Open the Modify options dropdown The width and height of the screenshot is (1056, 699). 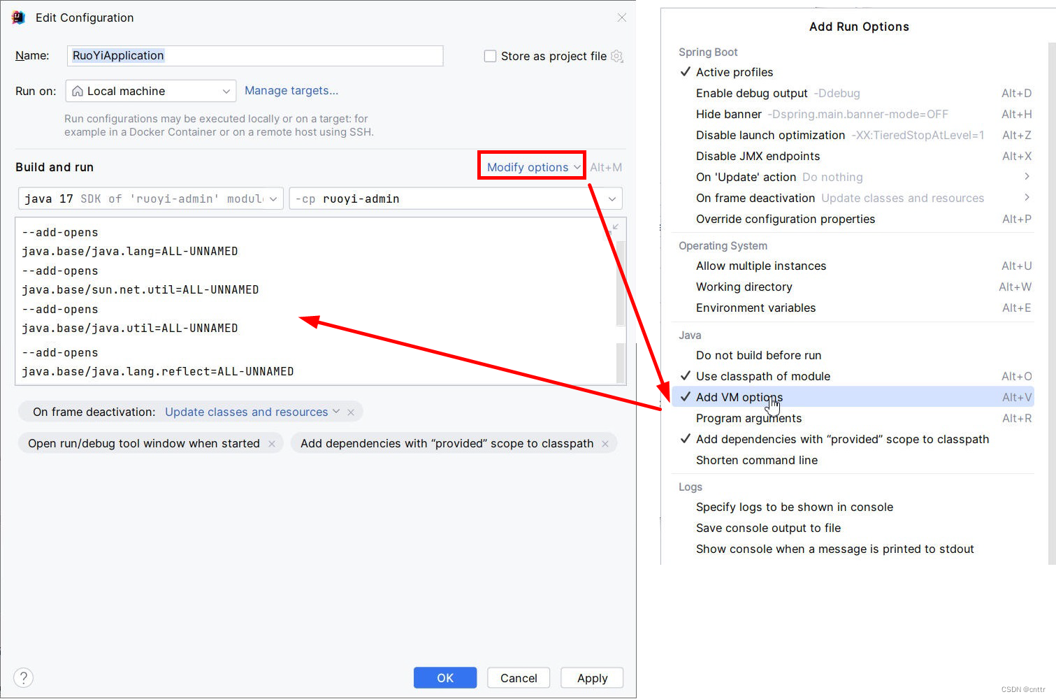point(533,167)
